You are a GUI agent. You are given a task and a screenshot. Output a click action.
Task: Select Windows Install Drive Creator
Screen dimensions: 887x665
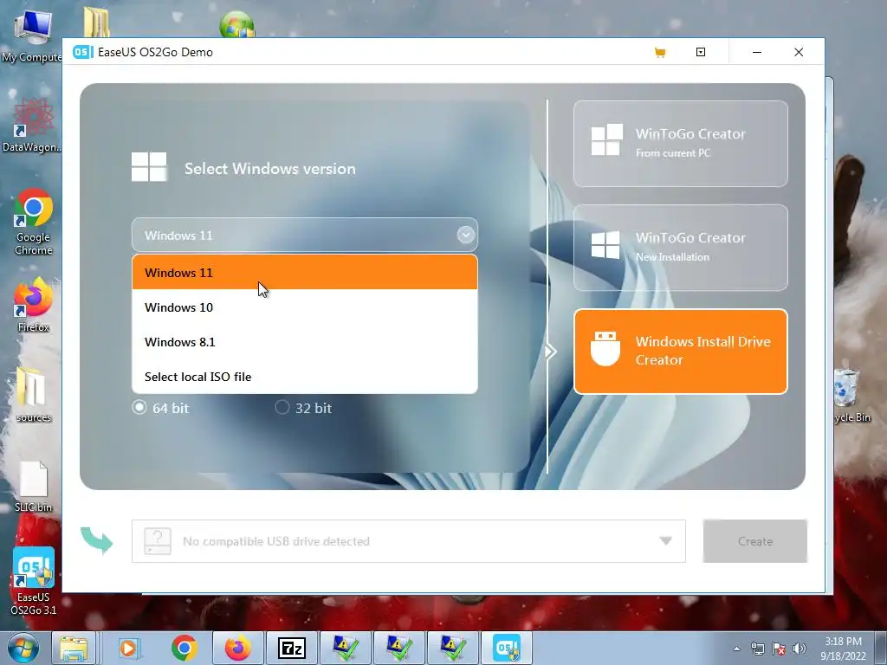click(681, 352)
